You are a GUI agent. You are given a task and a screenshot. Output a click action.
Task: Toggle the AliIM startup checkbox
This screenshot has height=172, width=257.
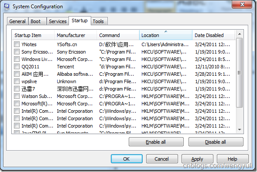pyautogui.click(x=17, y=74)
